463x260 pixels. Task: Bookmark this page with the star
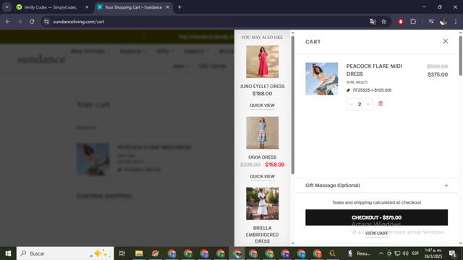(384, 22)
